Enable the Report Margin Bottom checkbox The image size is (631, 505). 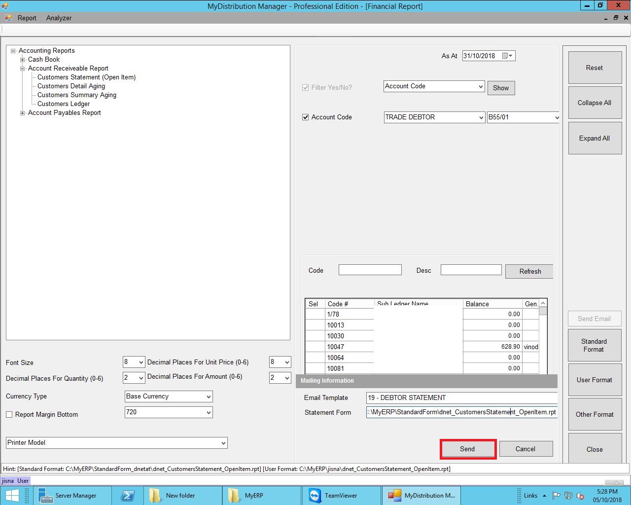[9, 415]
